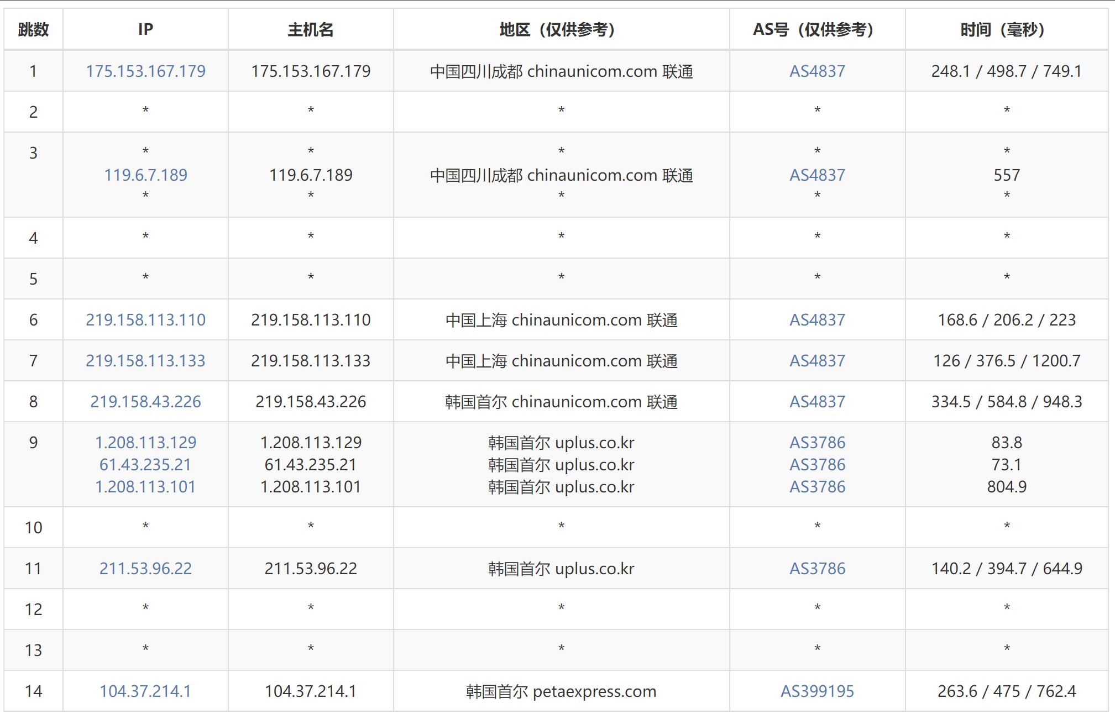Click time value 248.1 / 498.7 / 749.1
Image resolution: width=1115 pixels, height=714 pixels.
[1007, 71]
